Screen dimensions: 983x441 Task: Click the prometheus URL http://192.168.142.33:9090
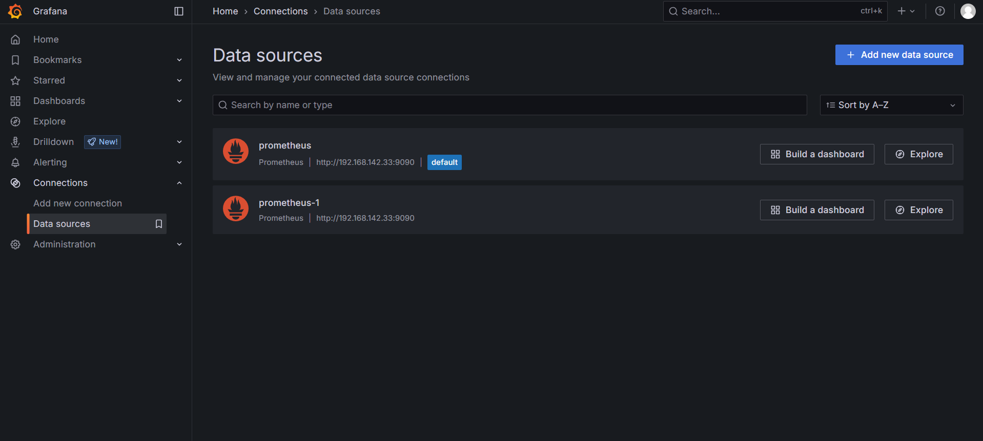point(365,162)
